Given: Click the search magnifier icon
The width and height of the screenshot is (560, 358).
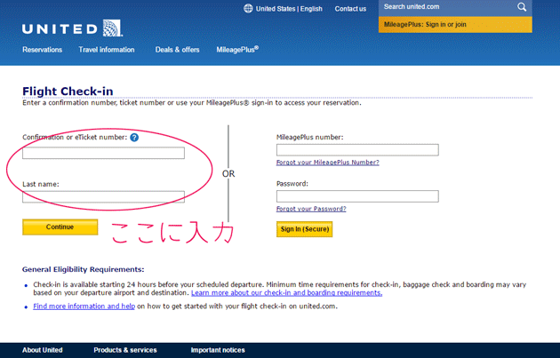Looking at the screenshot, I should [x=522, y=7].
